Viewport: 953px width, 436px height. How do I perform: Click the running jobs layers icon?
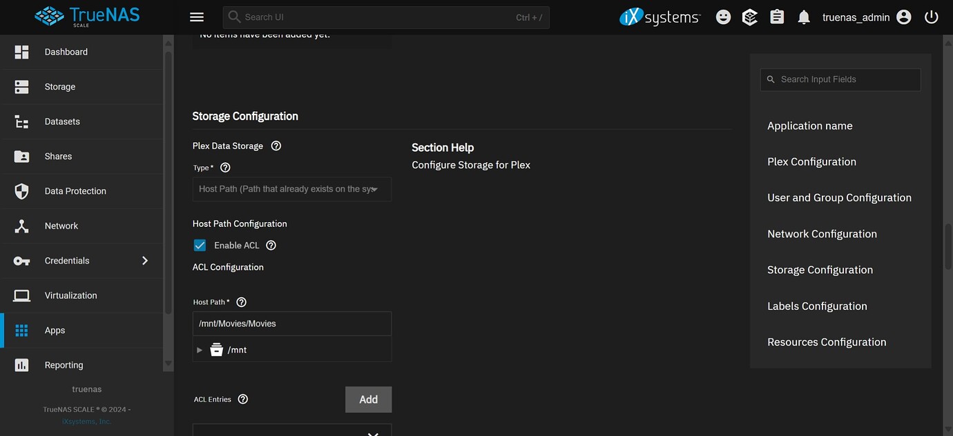coord(749,16)
